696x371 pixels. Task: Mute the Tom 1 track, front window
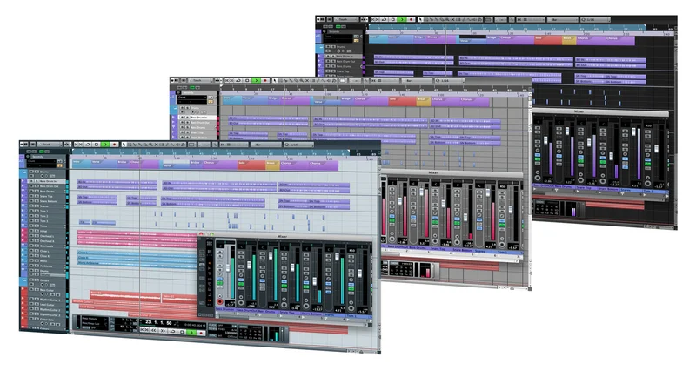(31, 211)
